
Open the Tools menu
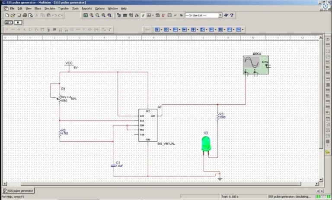click(75, 9)
